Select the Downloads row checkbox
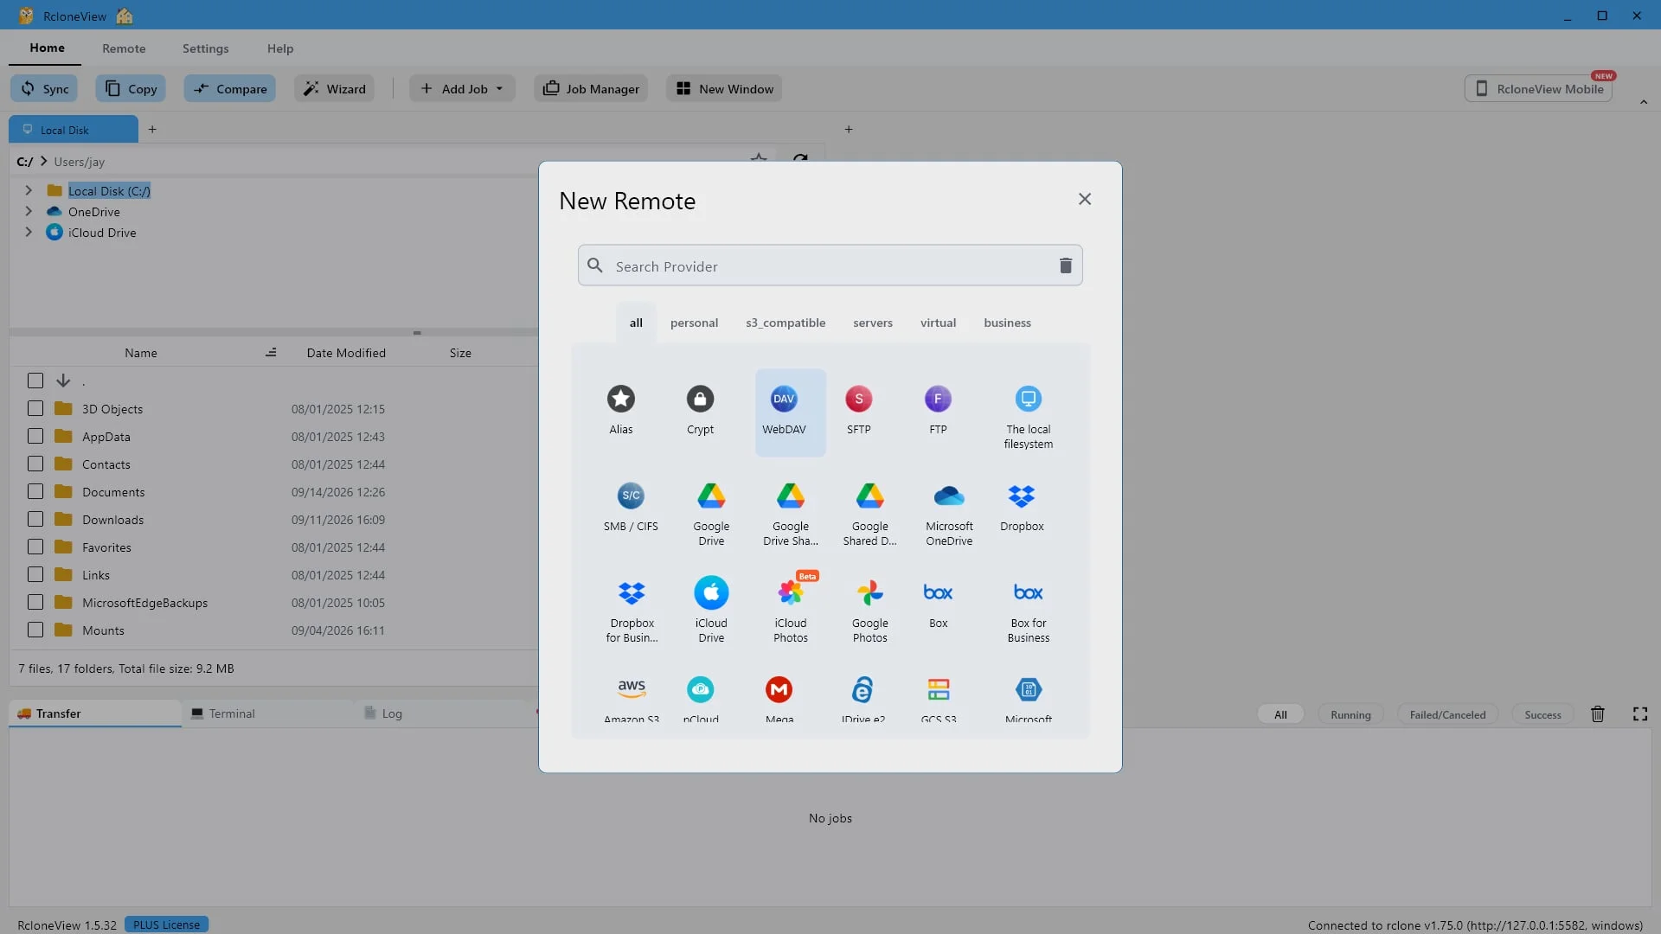The image size is (1661, 934). (35, 520)
